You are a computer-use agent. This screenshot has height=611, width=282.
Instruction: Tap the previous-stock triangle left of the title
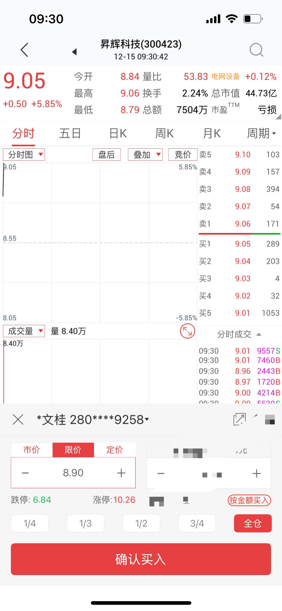click(x=74, y=52)
